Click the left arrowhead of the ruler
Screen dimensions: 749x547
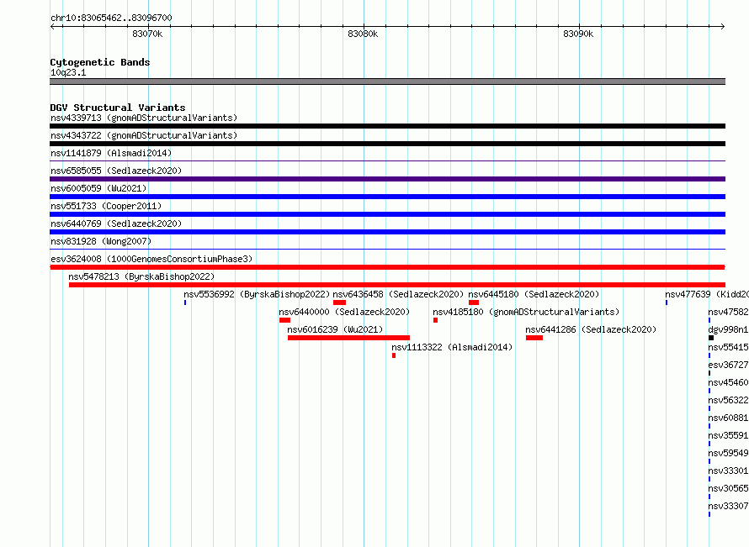(53, 26)
